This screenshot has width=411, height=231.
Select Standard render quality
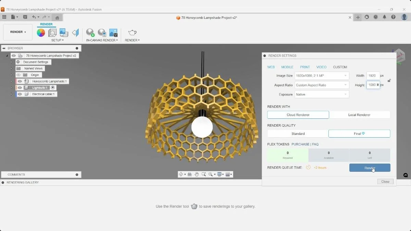298,133
